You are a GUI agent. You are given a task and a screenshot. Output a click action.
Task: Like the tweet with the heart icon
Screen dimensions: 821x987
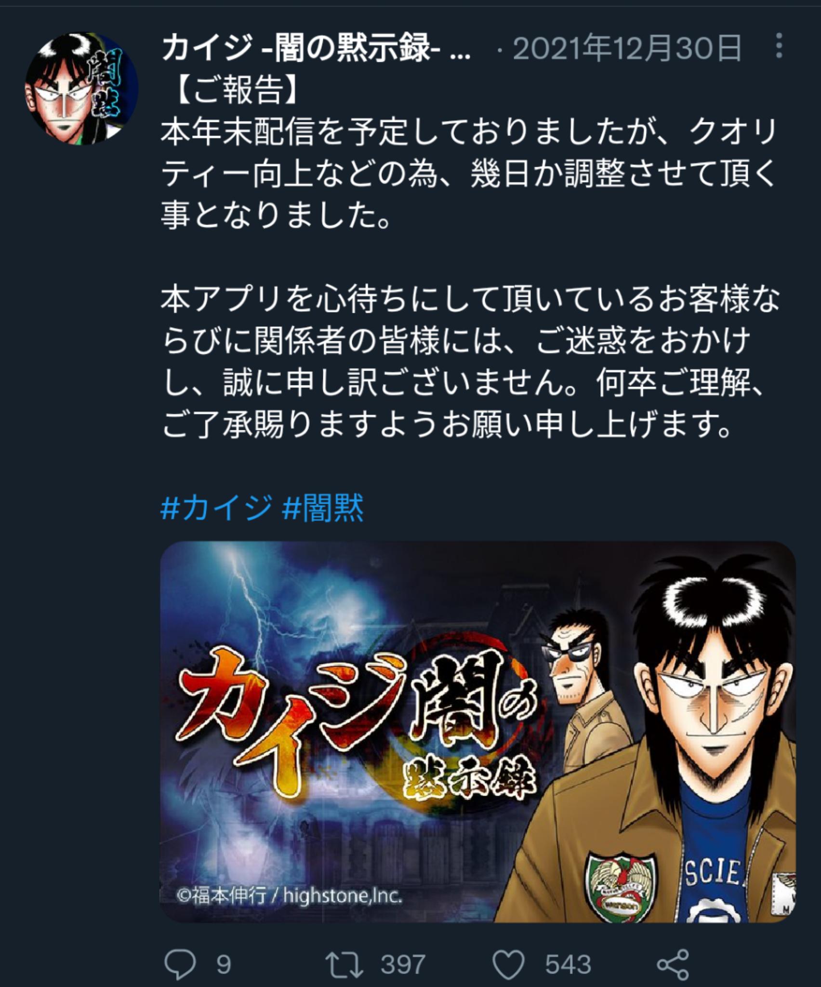510,965
